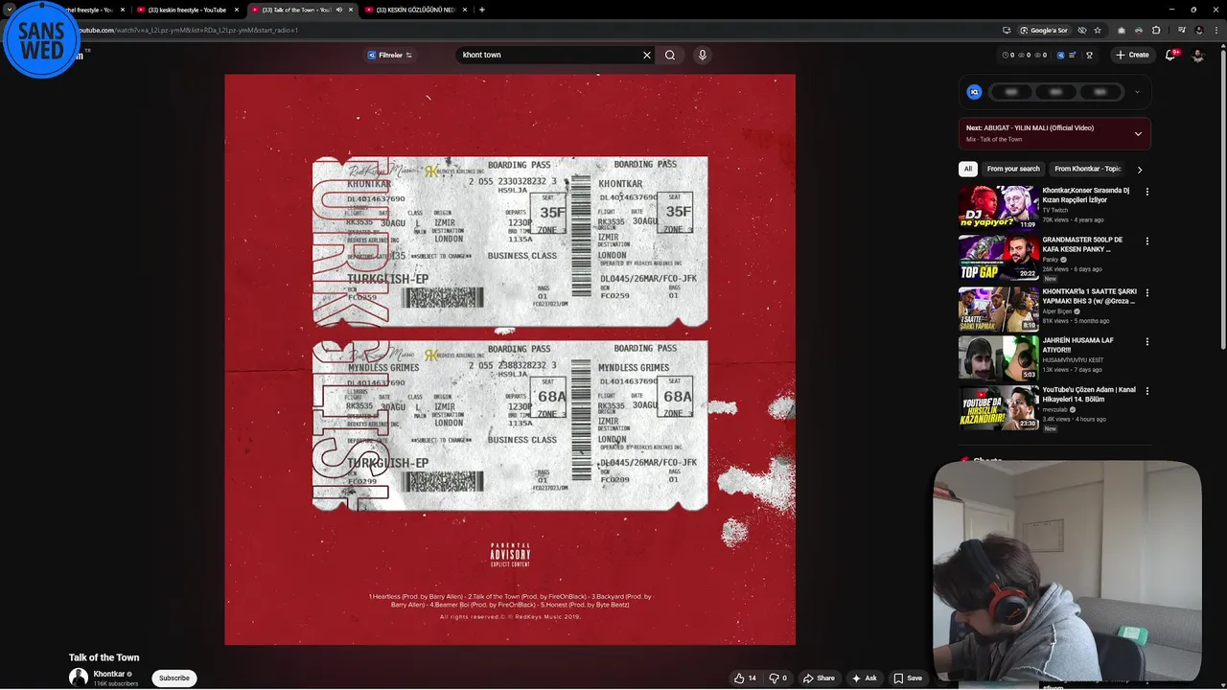Open more options for the 'Khontkar,Konser Sırasında' video
The height and width of the screenshot is (690, 1227).
[x=1146, y=192]
